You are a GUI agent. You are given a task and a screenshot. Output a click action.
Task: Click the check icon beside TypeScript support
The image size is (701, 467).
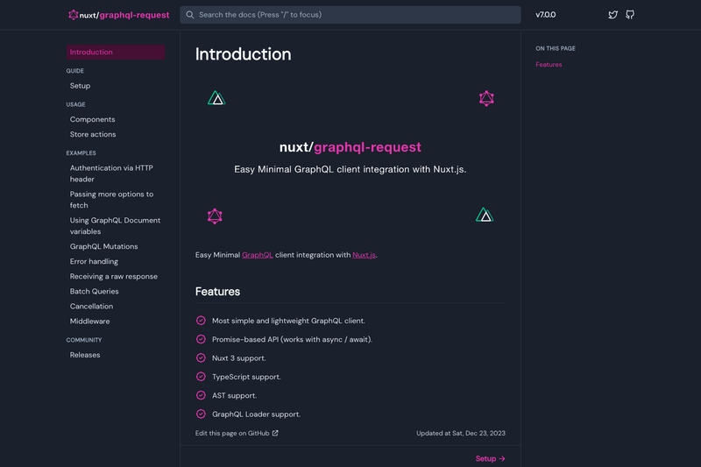click(201, 377)
